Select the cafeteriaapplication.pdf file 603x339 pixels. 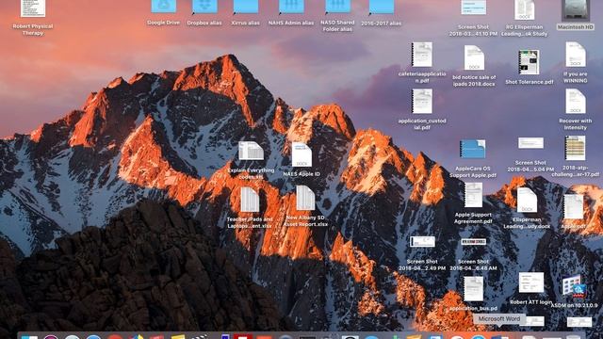(422, 55)
